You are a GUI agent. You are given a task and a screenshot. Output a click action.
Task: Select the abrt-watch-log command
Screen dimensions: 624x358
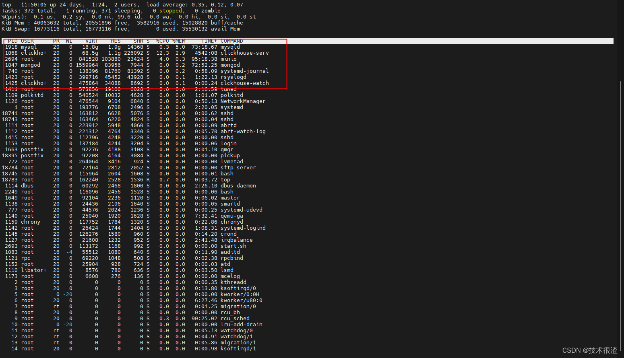click(243, 132)
